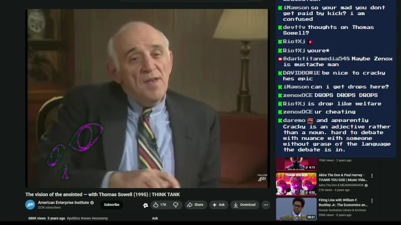
Task: Open the THANK YOU GOD video thumbnail
Action: pyautogui.click(x=296, y=184)
